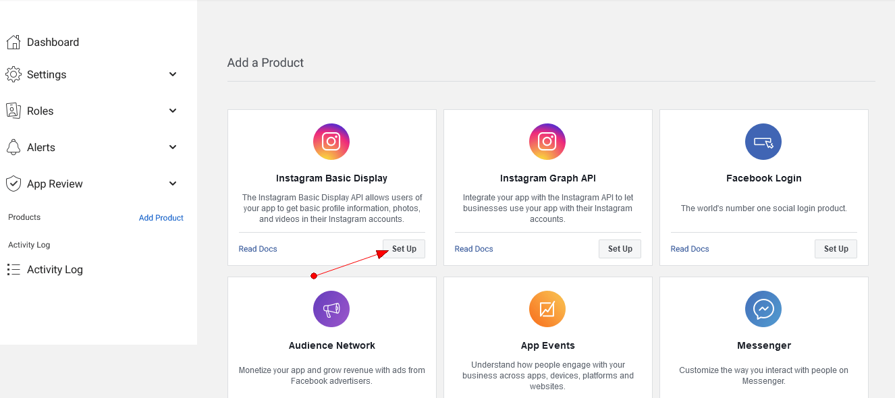Click the Alerts bell icon

pyautogui.click(x=13, y=147)
